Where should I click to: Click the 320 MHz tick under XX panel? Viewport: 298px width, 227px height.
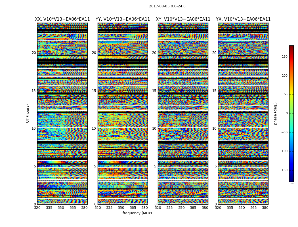37,208
